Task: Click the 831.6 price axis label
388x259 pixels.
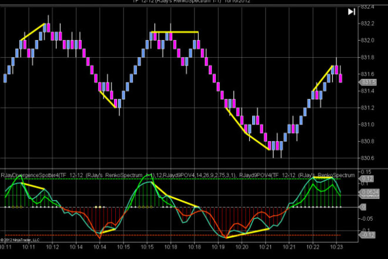Action: [367, 74]
